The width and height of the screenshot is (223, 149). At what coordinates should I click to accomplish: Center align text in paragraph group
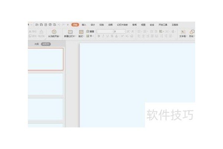(x=143, y=36)
